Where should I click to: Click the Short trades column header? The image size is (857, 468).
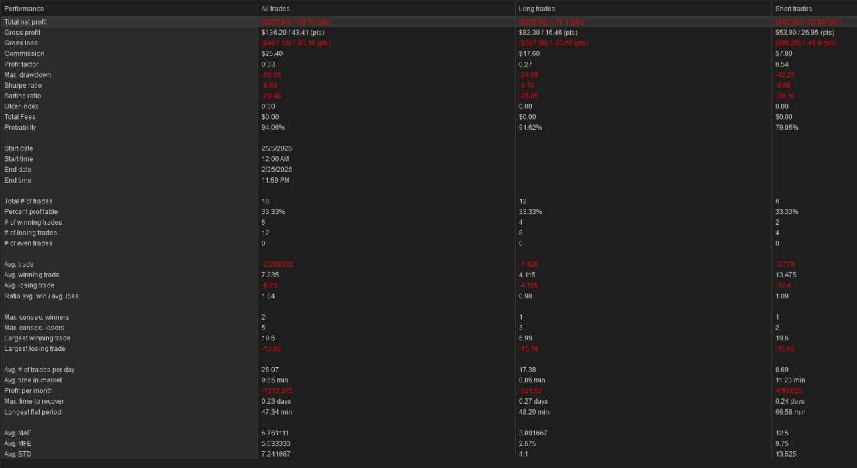coord(793,9)
